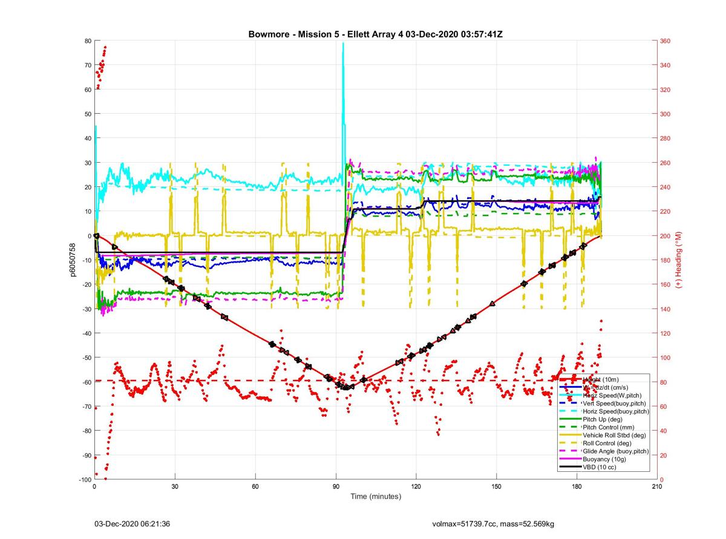
Task: Click the green line sample beside "Pitch Up (deg)"
Action: (x=570, y=419)
